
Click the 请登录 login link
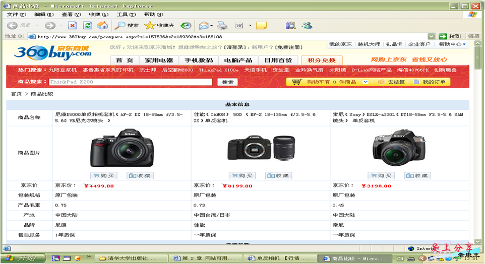pos(235,47)
